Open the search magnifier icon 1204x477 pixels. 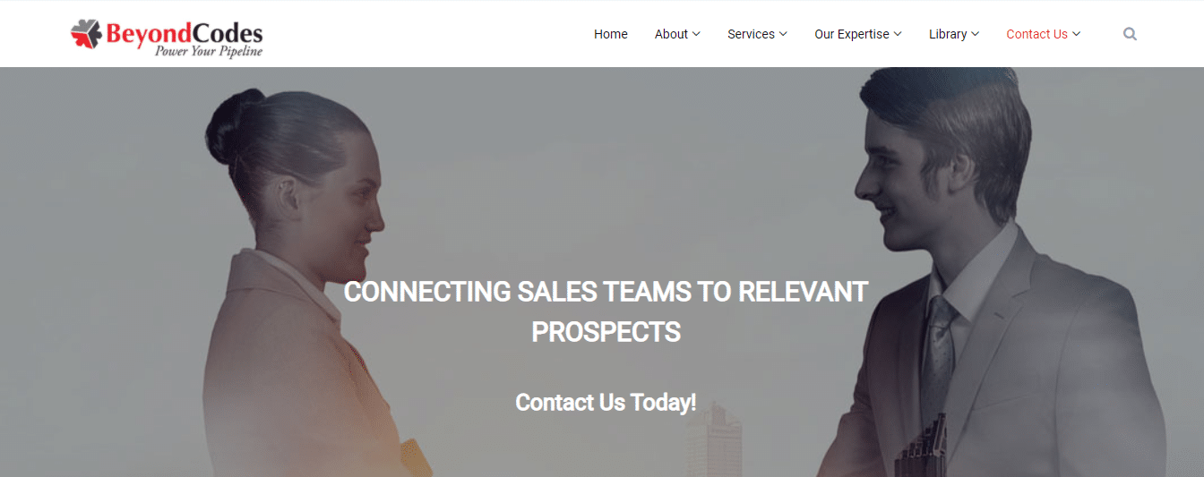pyautogui.click(x=1130, y=34)
